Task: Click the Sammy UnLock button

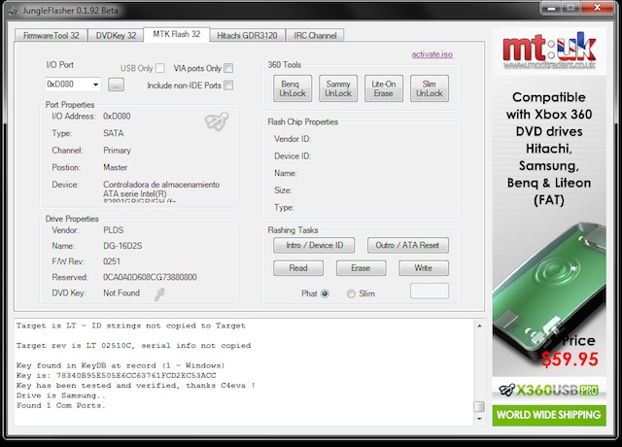Action: coord(338,88)
